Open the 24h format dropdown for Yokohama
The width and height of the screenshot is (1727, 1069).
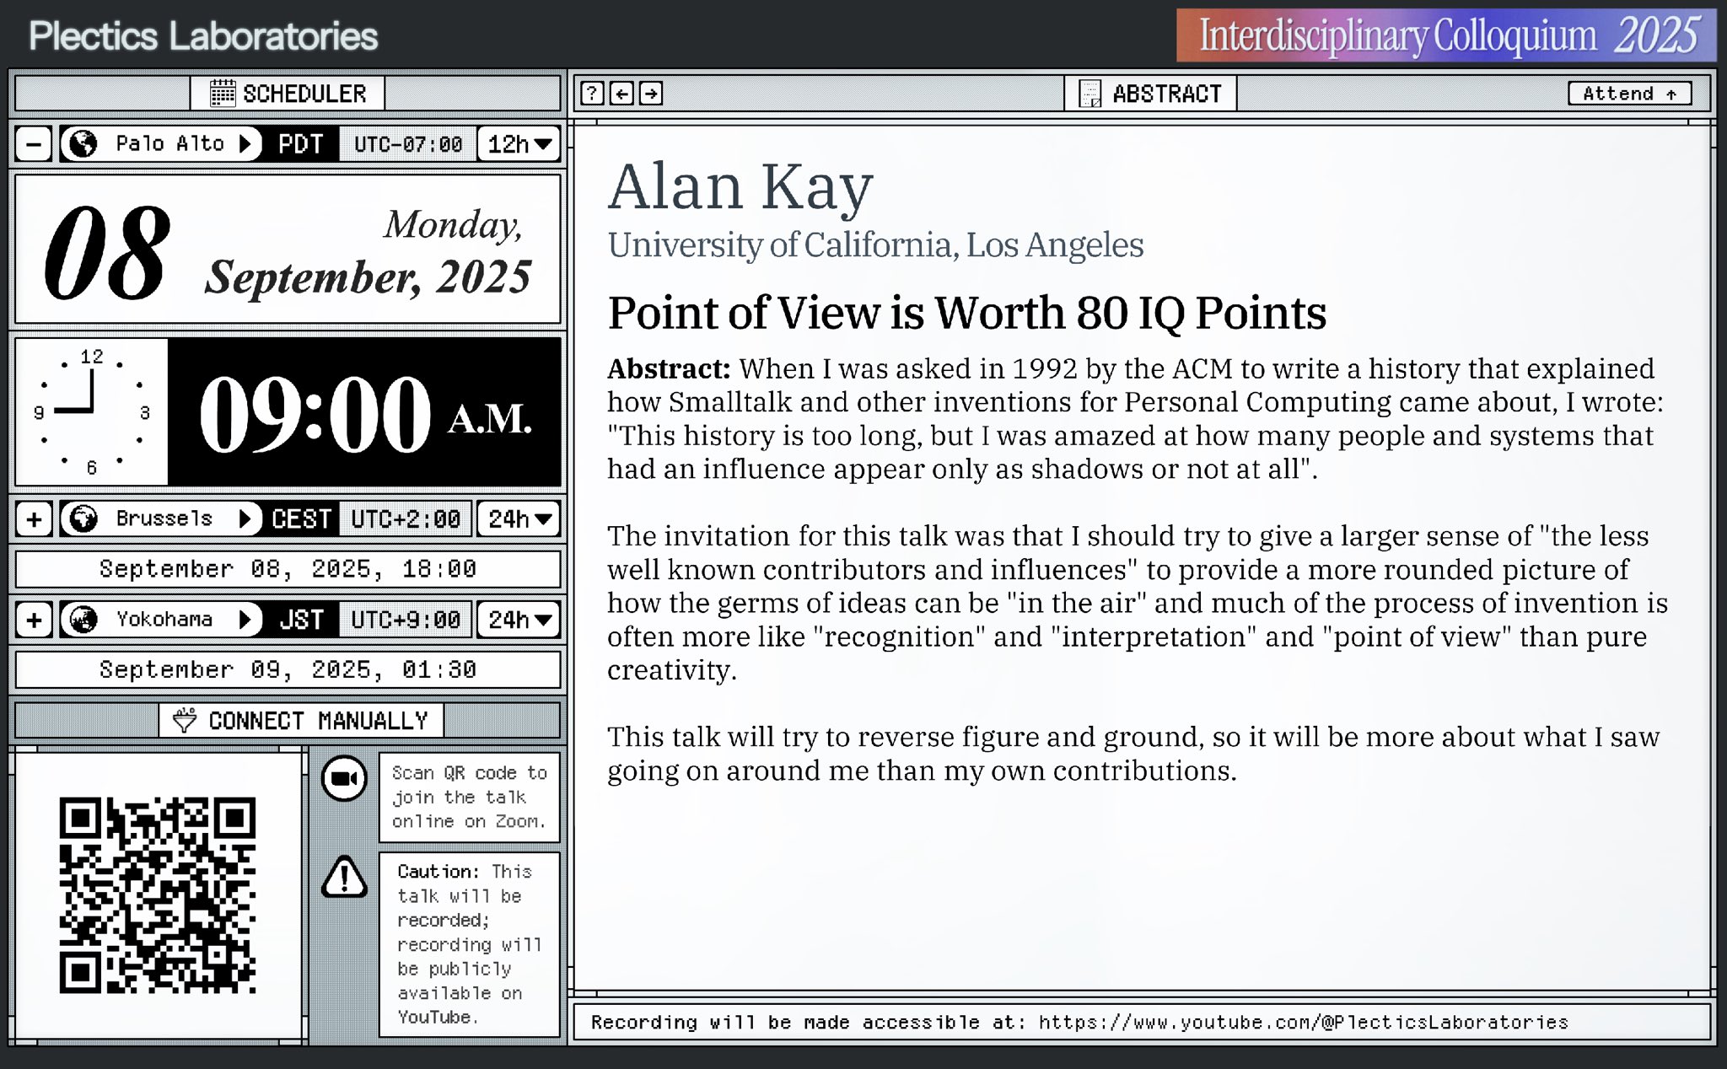coord(519,620)
